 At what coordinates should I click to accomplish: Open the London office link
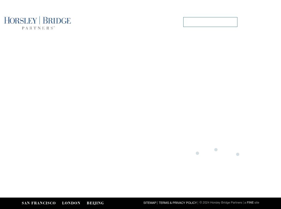[x=71, y=203]
